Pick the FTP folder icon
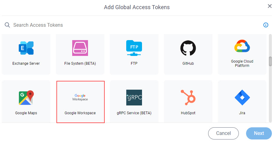274x141 pixels. coord(134,48)
